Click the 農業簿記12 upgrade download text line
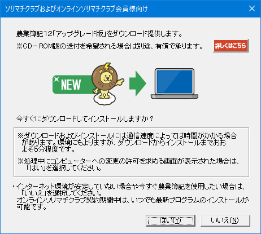Image resolution: width=261 pixels, height=234 pixels. pos(99,34)
